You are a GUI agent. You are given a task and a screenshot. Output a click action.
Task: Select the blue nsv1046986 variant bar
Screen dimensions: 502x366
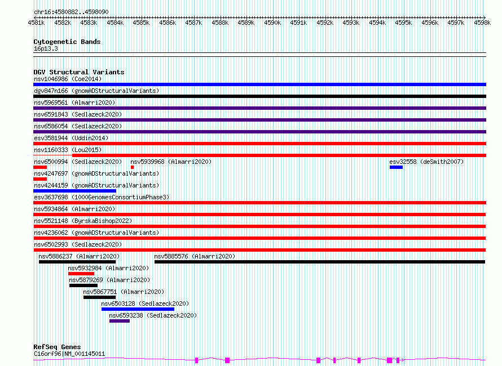click(259, 84)
